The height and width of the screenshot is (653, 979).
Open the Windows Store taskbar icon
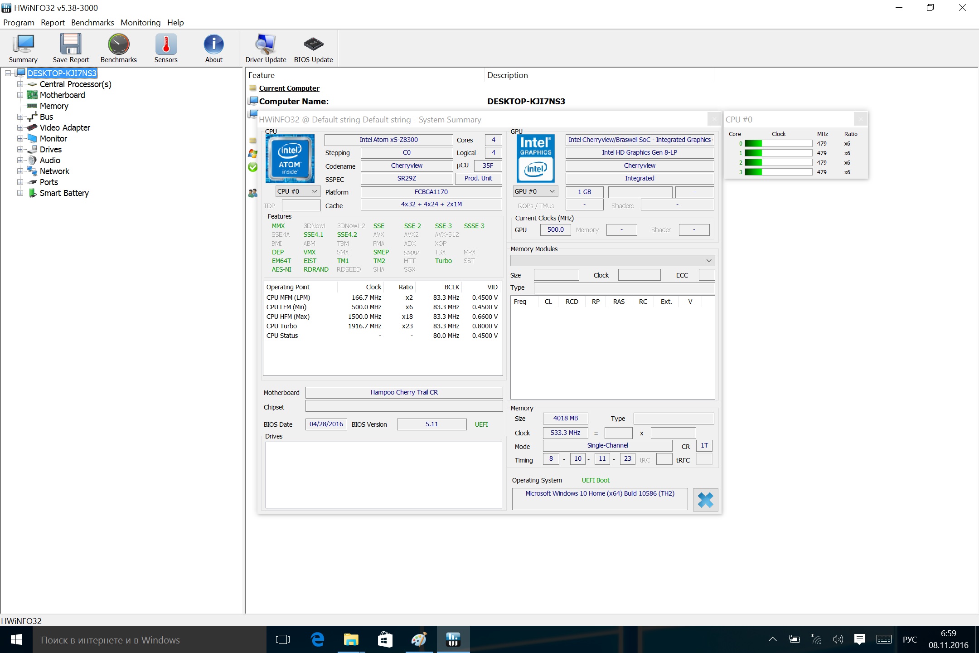tap(385, 639)
